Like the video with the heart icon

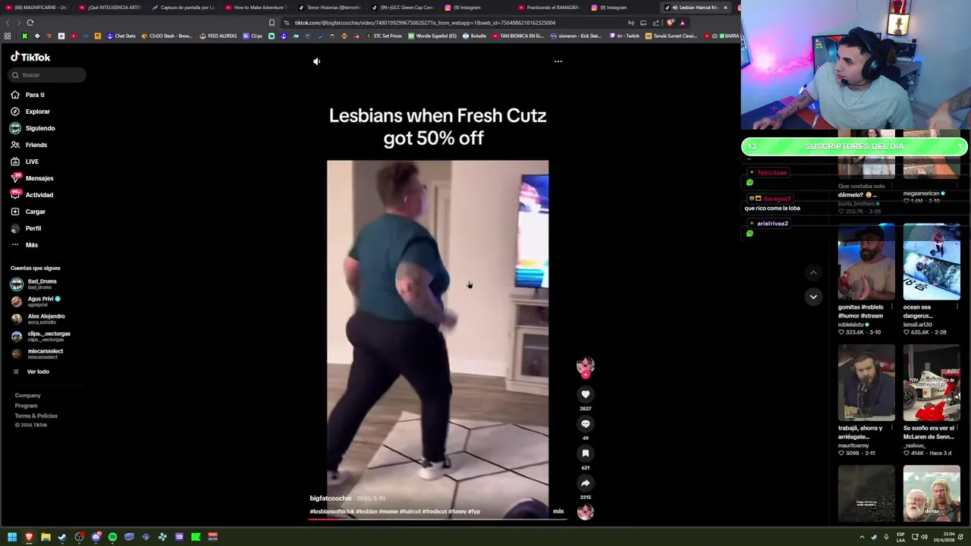[x=585, y=394]
